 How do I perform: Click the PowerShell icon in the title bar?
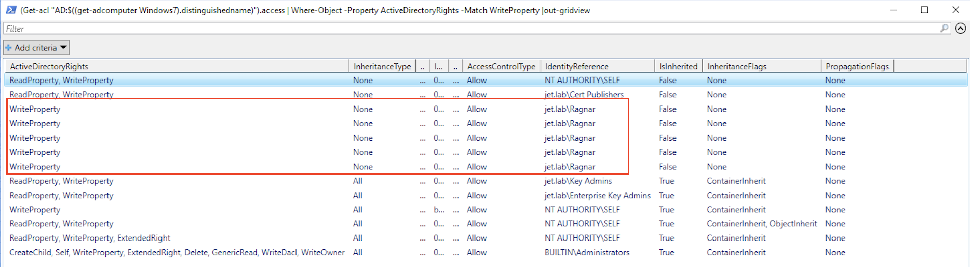pyautogui.click(x=11, y=10)
